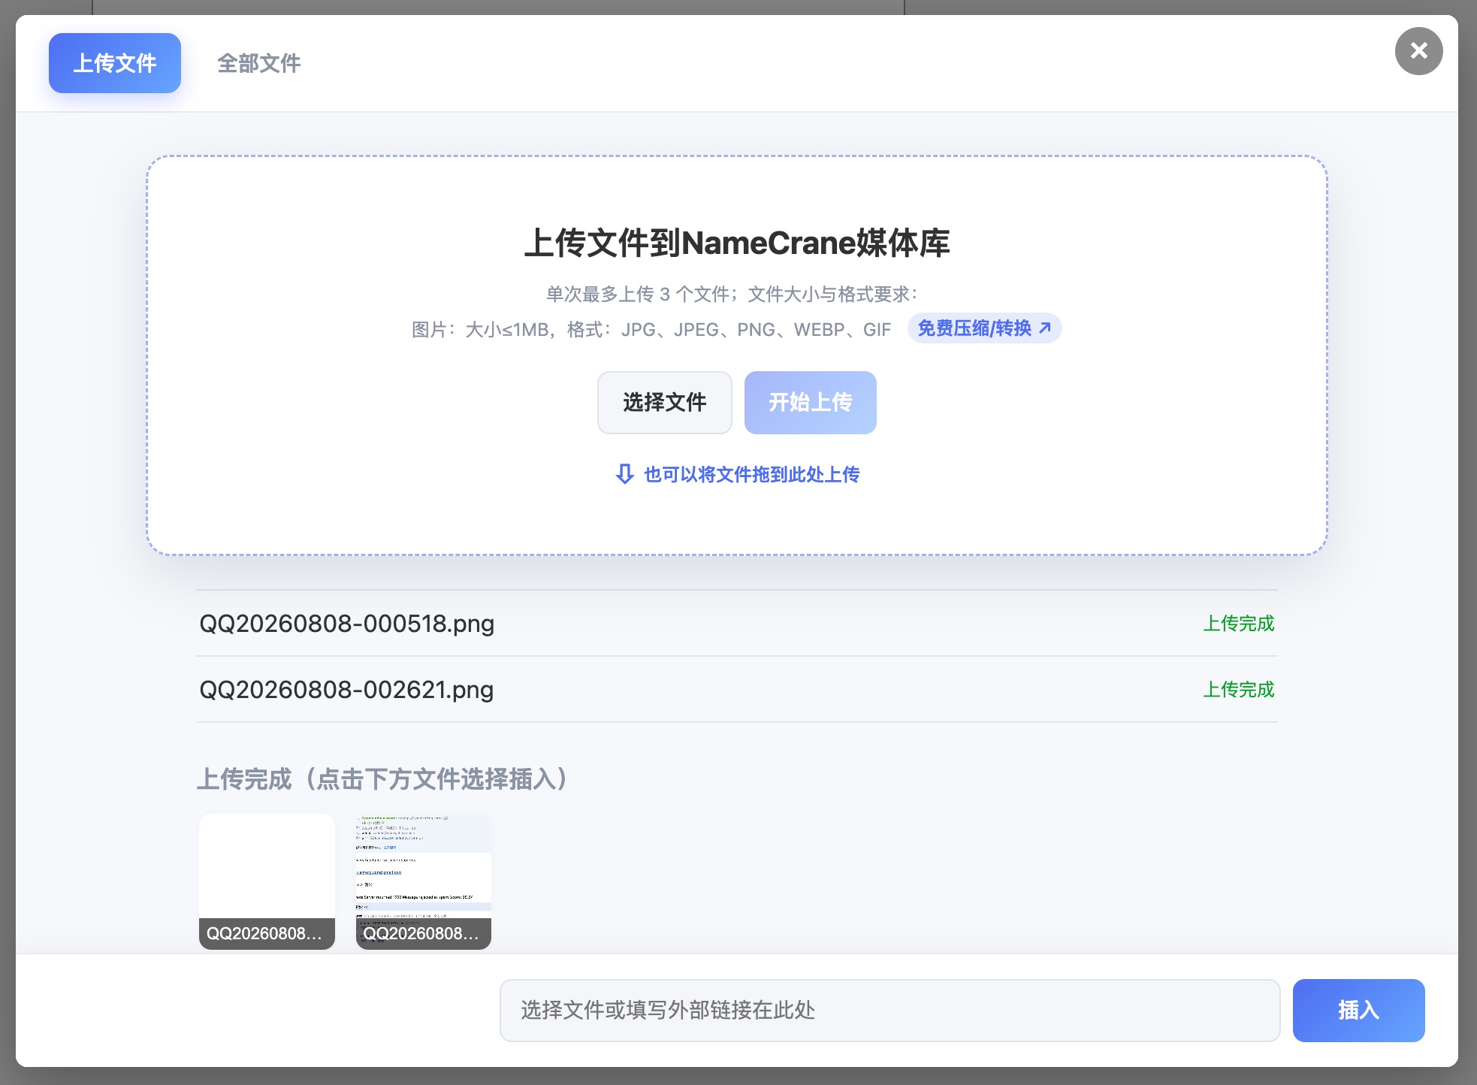Click the 选择文件 button
1477x1085 pixels.
[664, 403]
